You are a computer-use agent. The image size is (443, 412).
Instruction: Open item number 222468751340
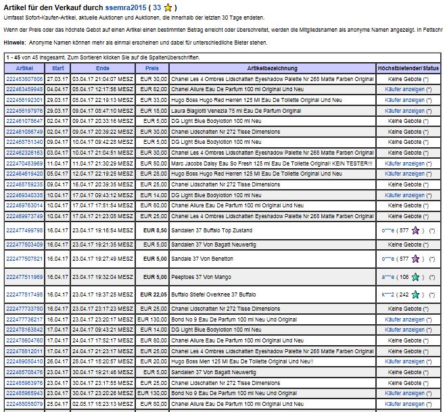[x=24, y=143]
